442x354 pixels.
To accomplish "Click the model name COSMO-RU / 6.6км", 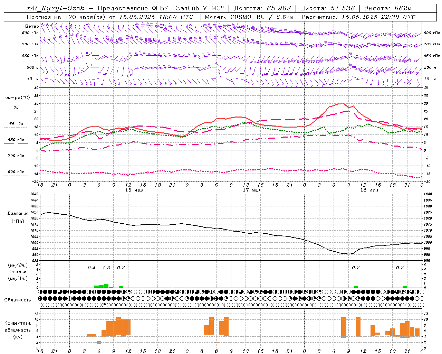I will (262, 17).
